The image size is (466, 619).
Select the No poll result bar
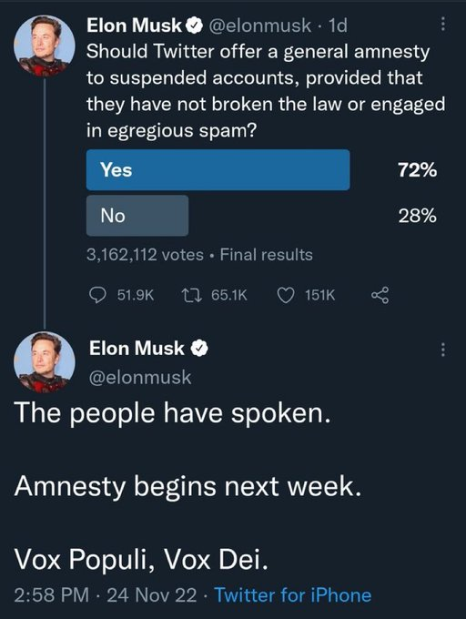coord(137,216)
